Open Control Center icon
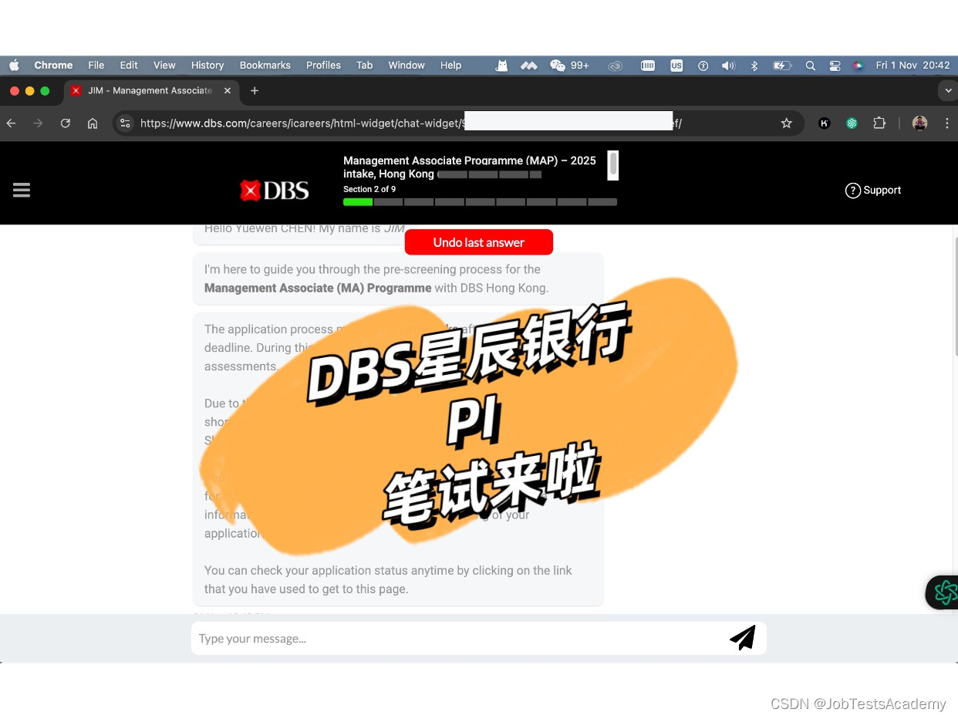 [835, 66]
